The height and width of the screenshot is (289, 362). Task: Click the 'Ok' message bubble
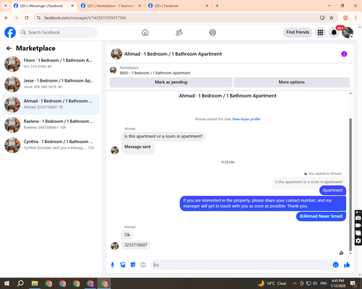point(127,235)
